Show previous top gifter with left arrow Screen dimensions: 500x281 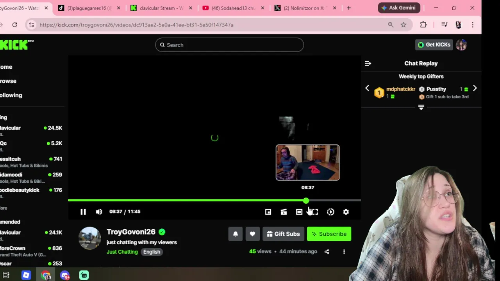(x=367, y=88)
